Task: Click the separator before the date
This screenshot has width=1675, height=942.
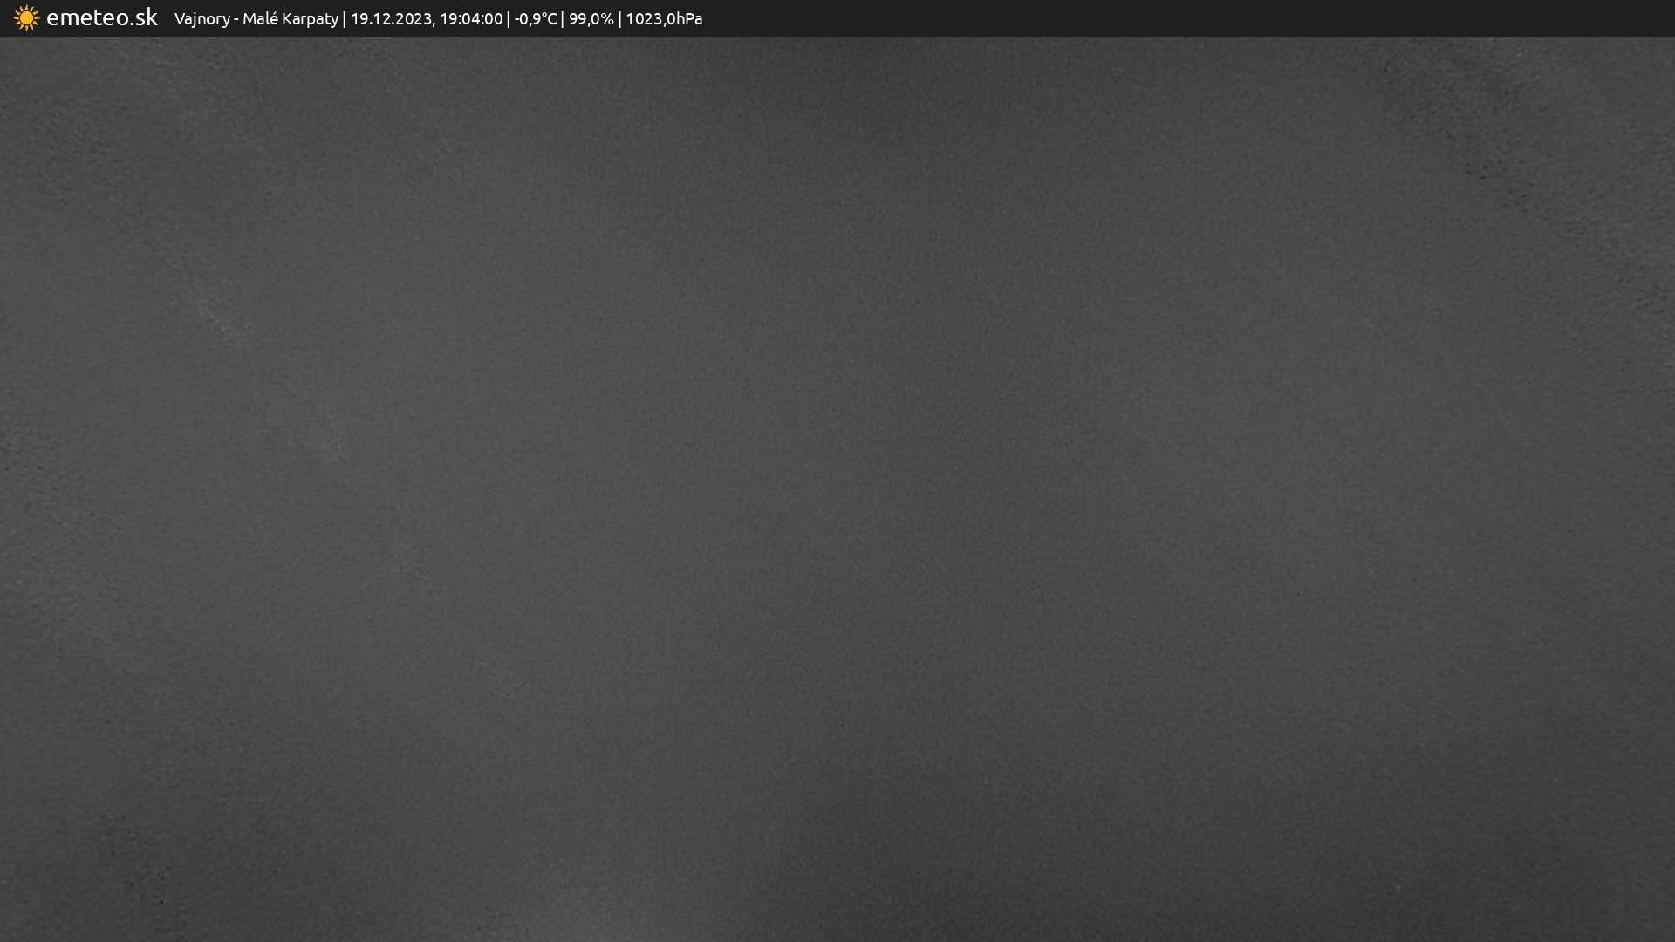Action: 345,19
